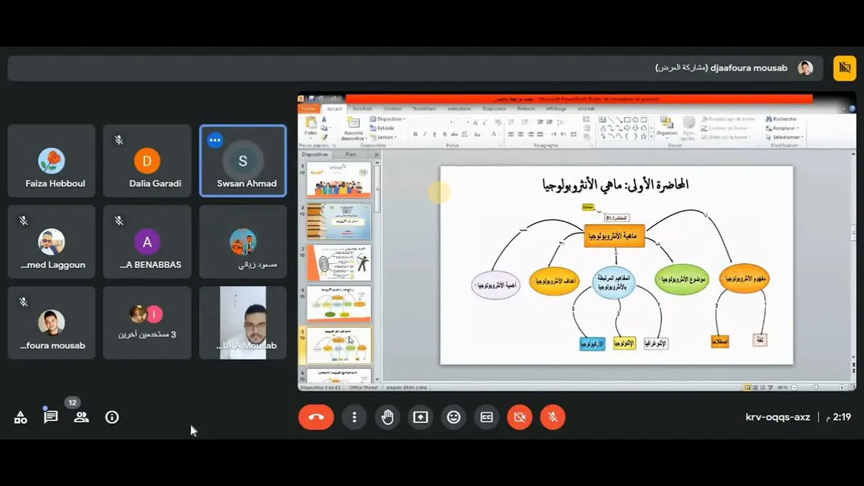The width and height of the screenshot is (864, 486).
Task: Open the activities panel
Action: tap(20, 417)
